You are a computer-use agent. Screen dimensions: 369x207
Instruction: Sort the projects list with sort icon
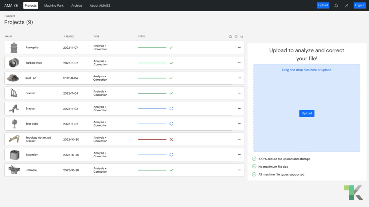pos(241,37)
